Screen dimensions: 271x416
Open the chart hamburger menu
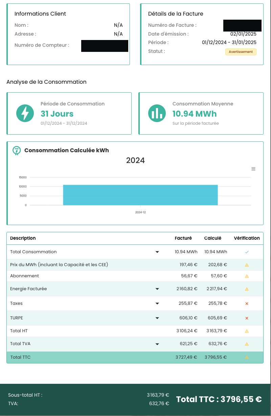tap(253, 169)
